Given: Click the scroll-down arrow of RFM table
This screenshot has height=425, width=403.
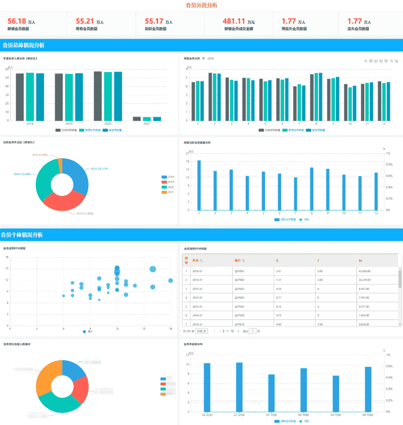Looking at the screenshot, I should [400, 324].
